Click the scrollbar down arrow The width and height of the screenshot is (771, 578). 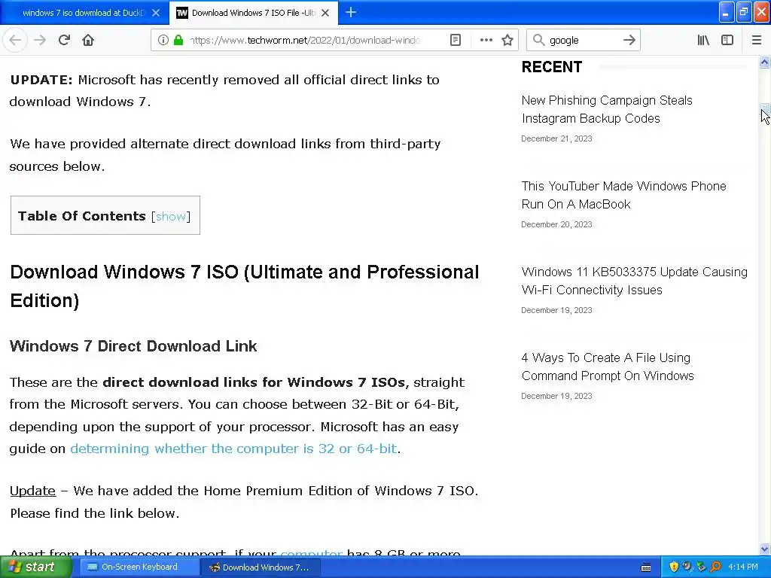[765, 549]
